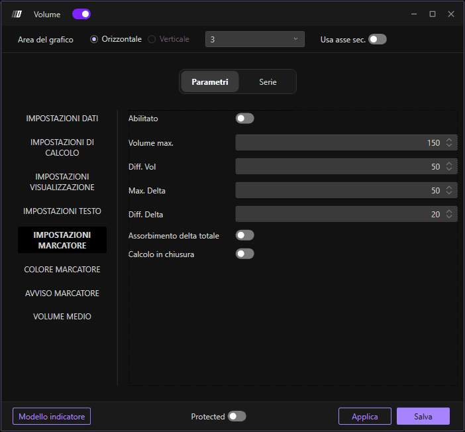Switch to the Parametri tab
The width and height of the screenshot is (465, 432).
tap(210, 81)
